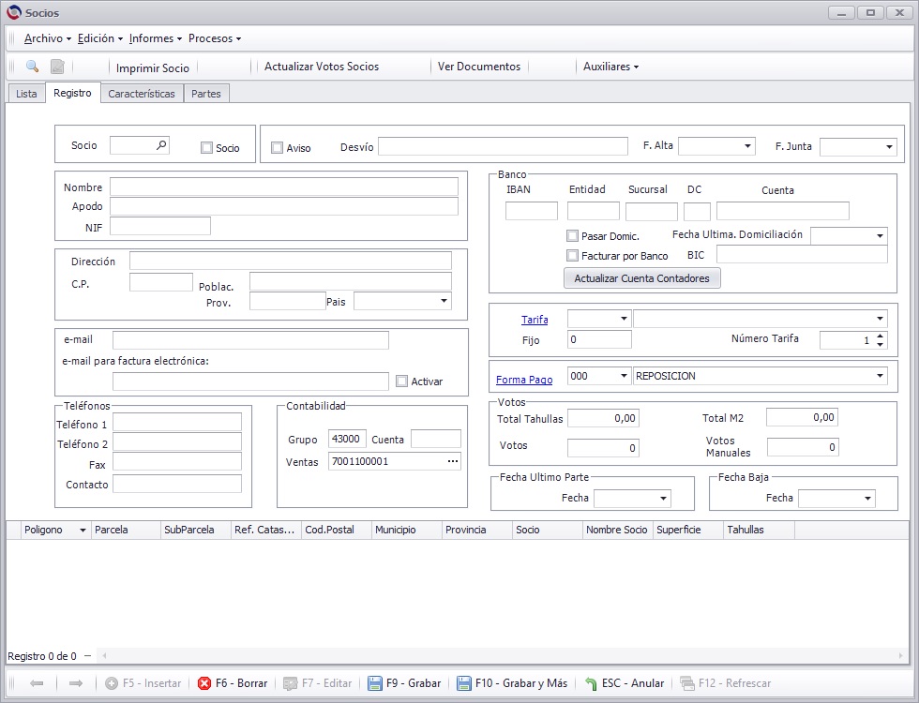Click the ESC - Anular undo arrow icon
Viewport: 919px width, 703px height.
[x=591, y=683]
